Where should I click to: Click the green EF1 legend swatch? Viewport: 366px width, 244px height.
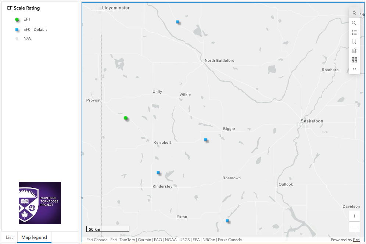tap(17, 19)
